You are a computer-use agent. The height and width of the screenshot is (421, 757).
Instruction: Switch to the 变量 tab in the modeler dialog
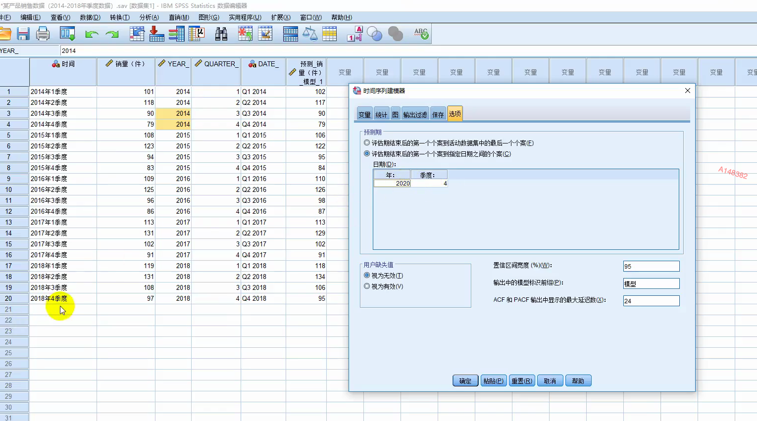(x=364, y=114)
